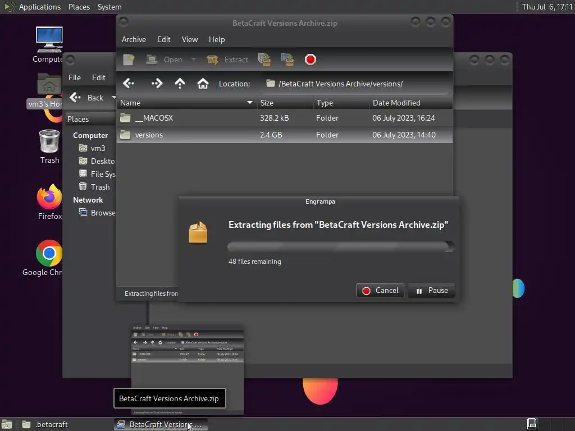This screenshot has width=575, height=431.
Task: Select the __MACOSX folder row
Action: pos(285,118)
